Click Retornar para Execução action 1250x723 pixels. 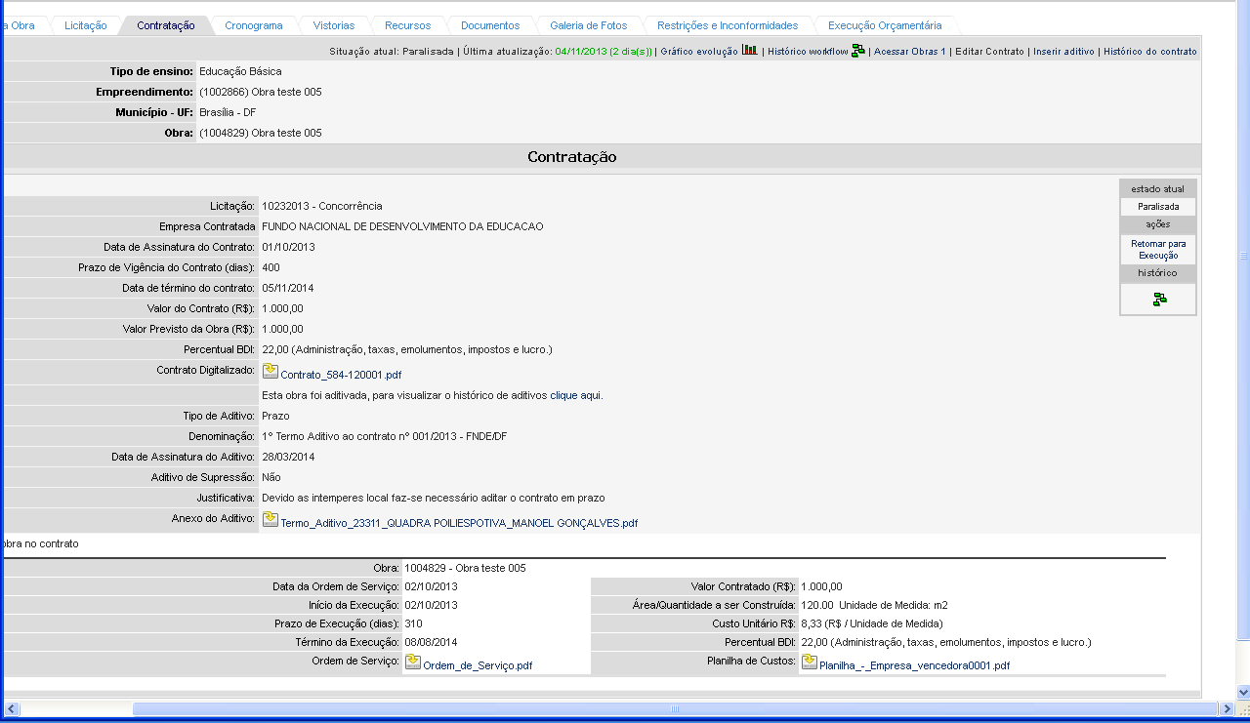coord(1158,249)
